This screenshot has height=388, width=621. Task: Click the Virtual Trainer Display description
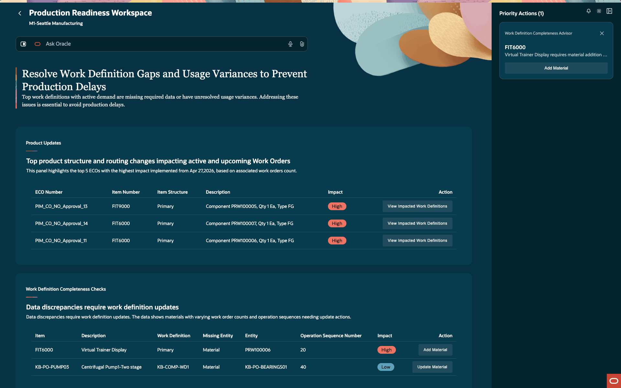click(x=104, y=350)
